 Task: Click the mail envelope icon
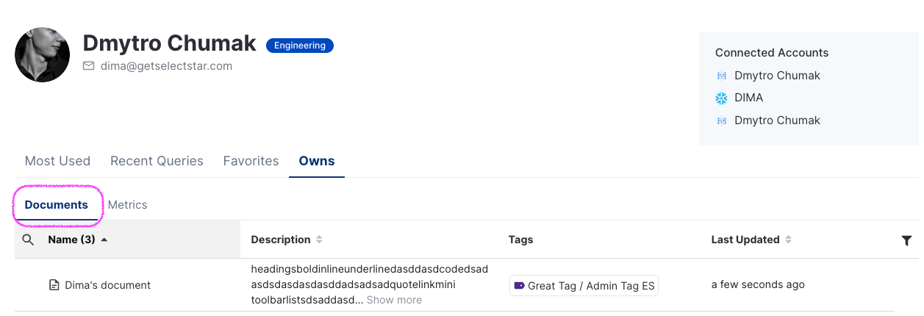tap(89, 66)
